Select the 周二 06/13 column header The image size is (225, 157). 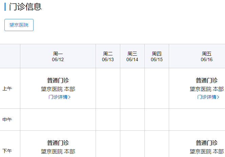pos(108,56)
